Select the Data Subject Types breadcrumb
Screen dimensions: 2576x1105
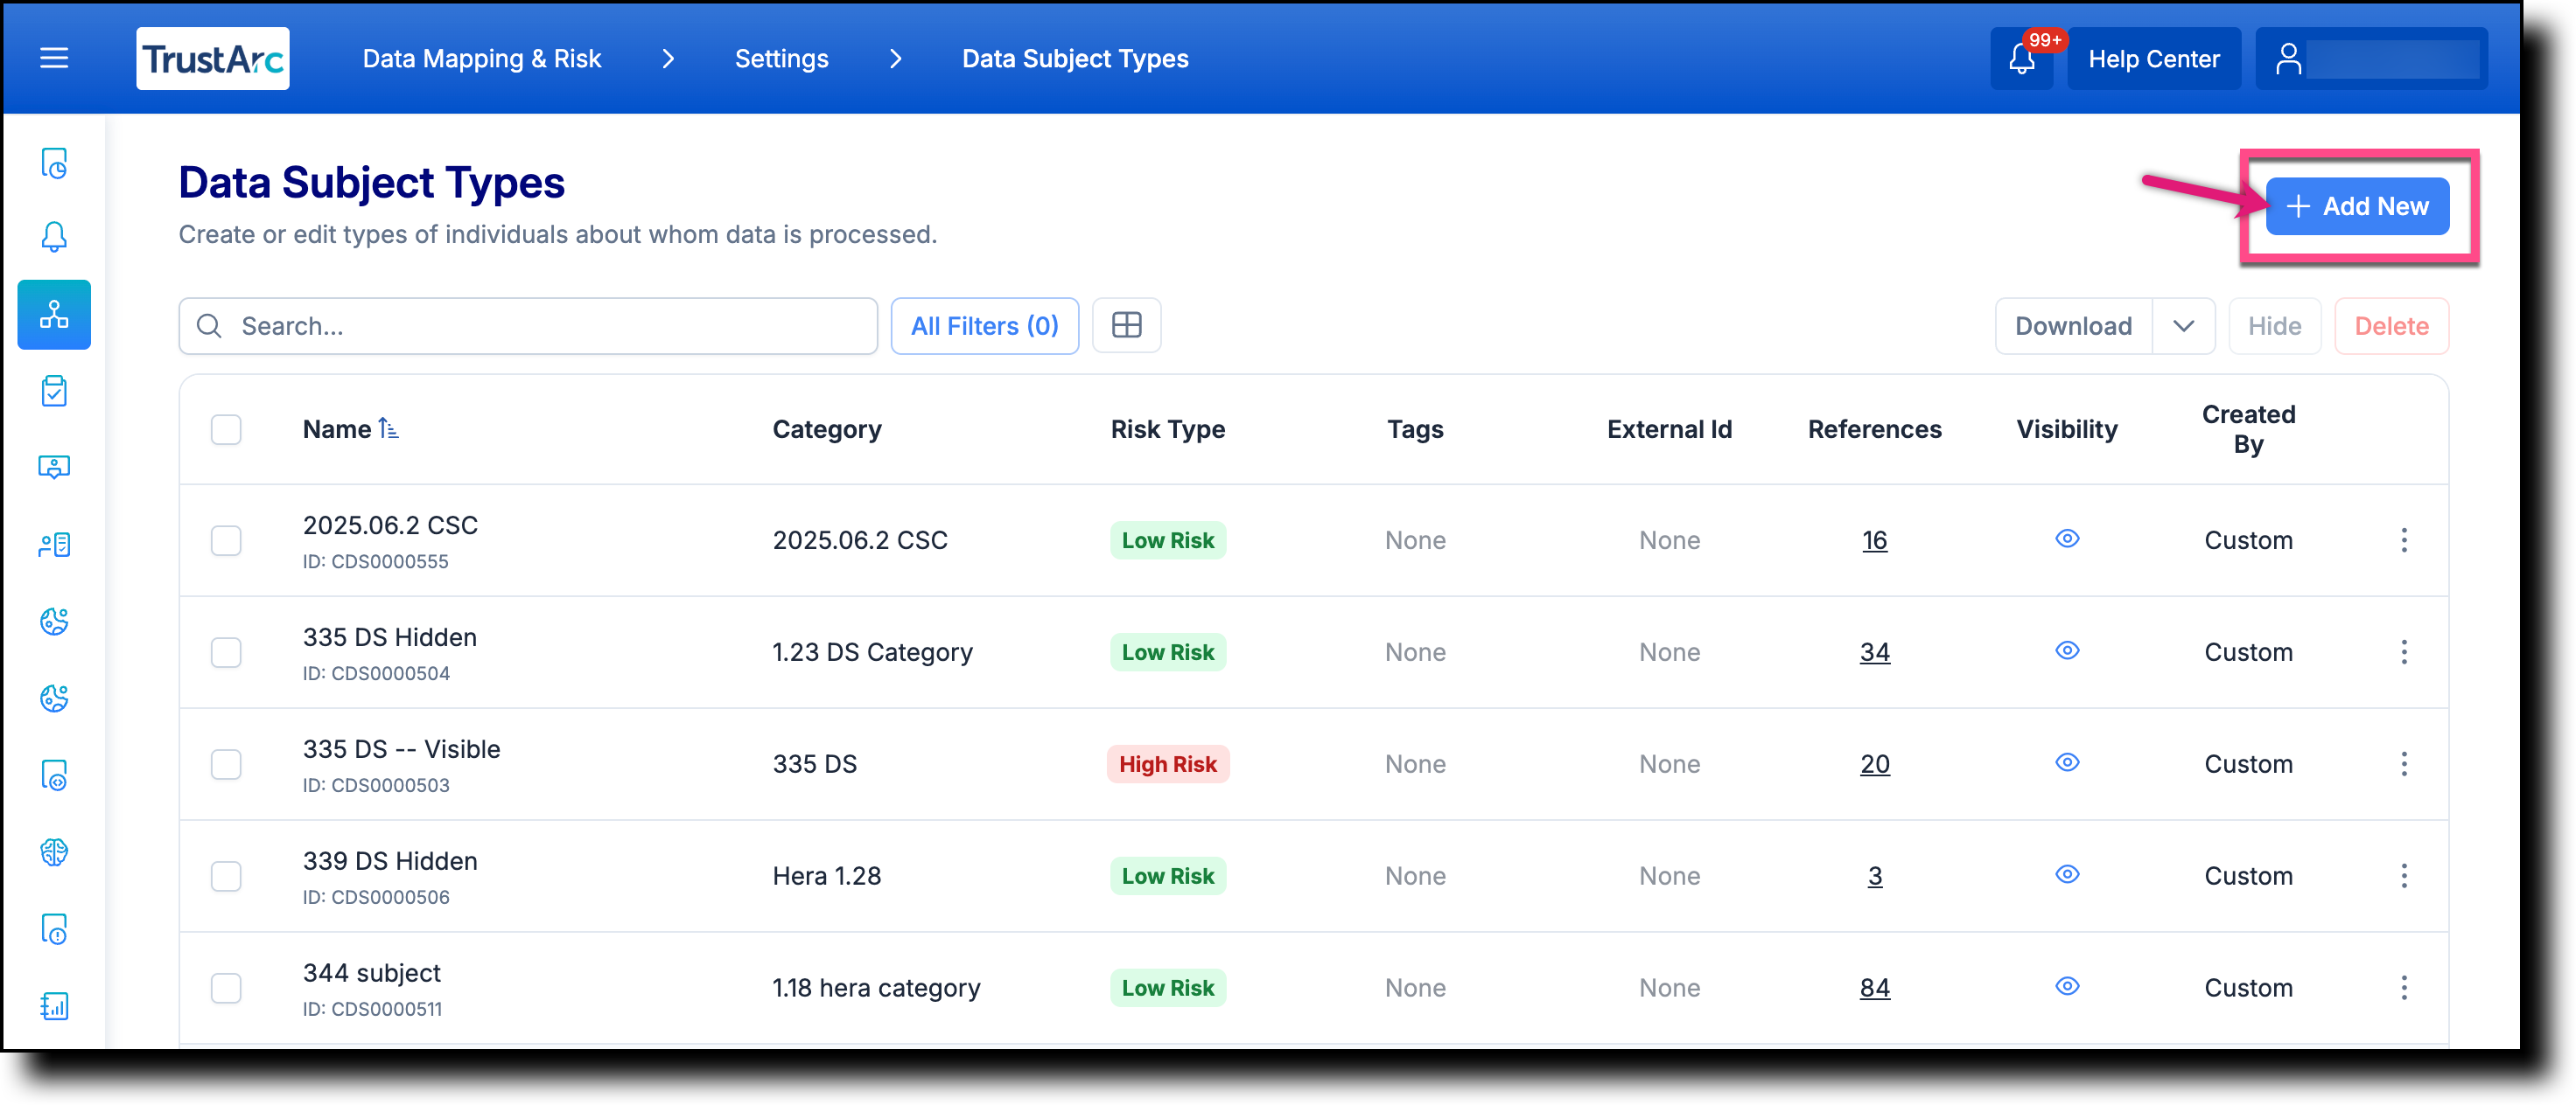(1075, 59)
